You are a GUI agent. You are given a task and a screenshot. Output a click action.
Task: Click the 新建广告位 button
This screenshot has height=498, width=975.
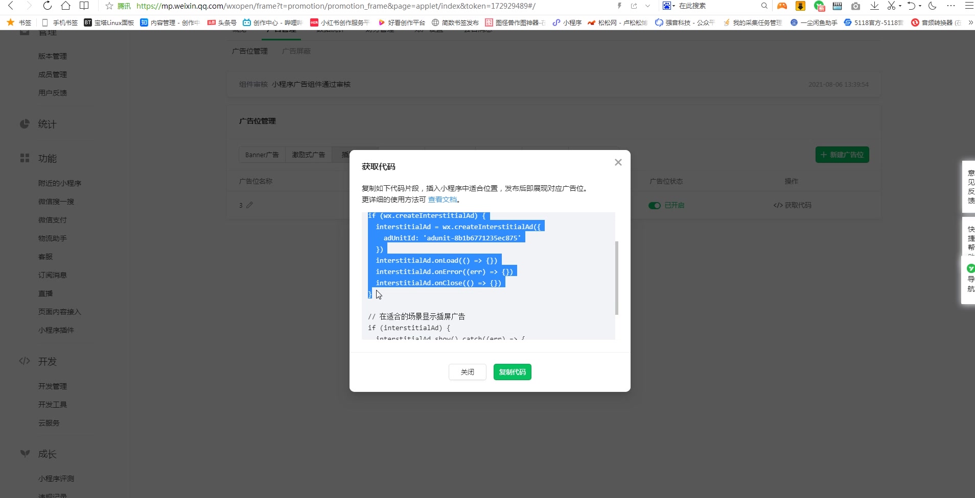842,155
